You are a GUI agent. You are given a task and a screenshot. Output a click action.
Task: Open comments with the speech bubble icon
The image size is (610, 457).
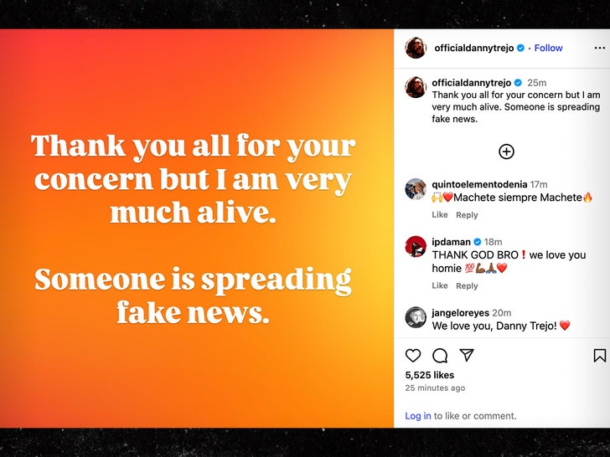[440, 356]
